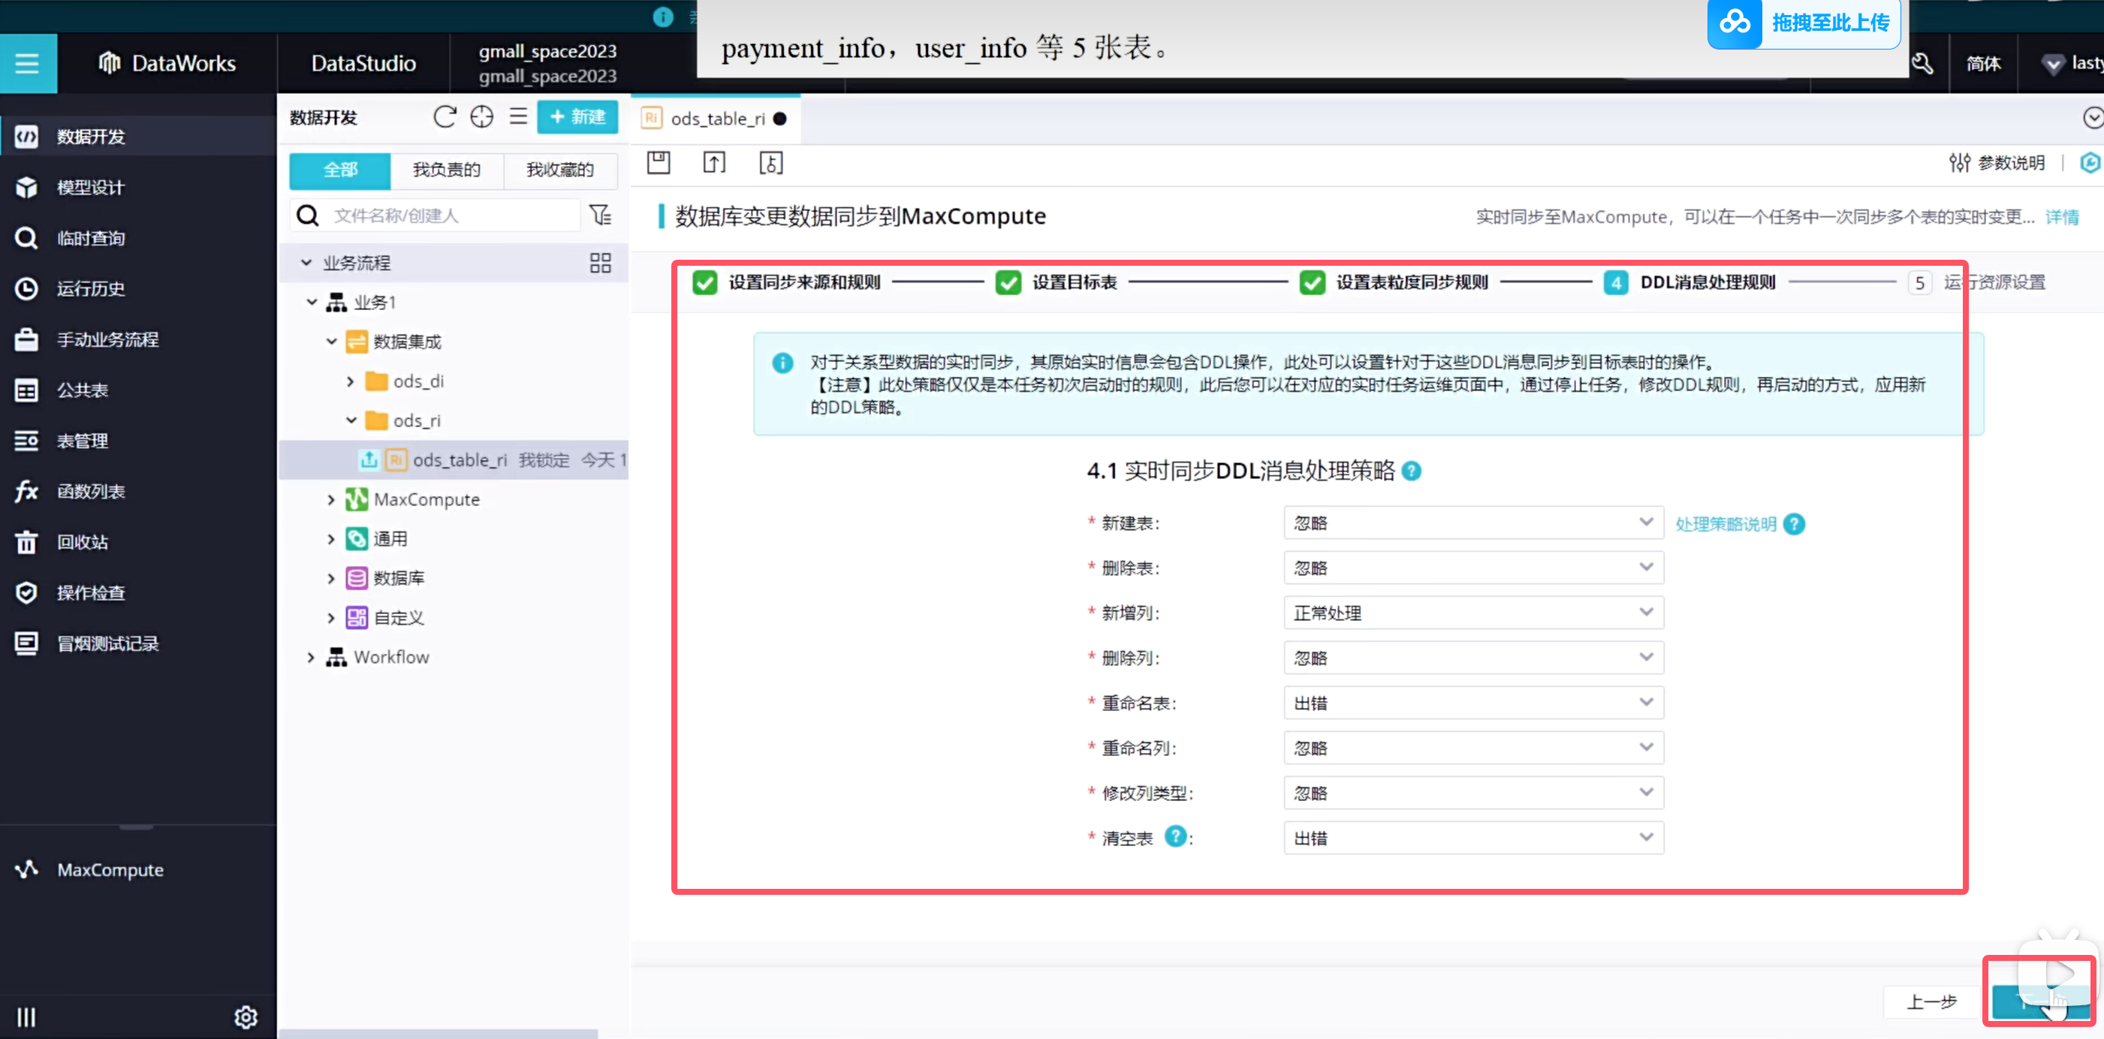The image size is (2104, 1039).
Task: Open the 重命名表 strategy dropdown
Action: tap(1472, 703)
